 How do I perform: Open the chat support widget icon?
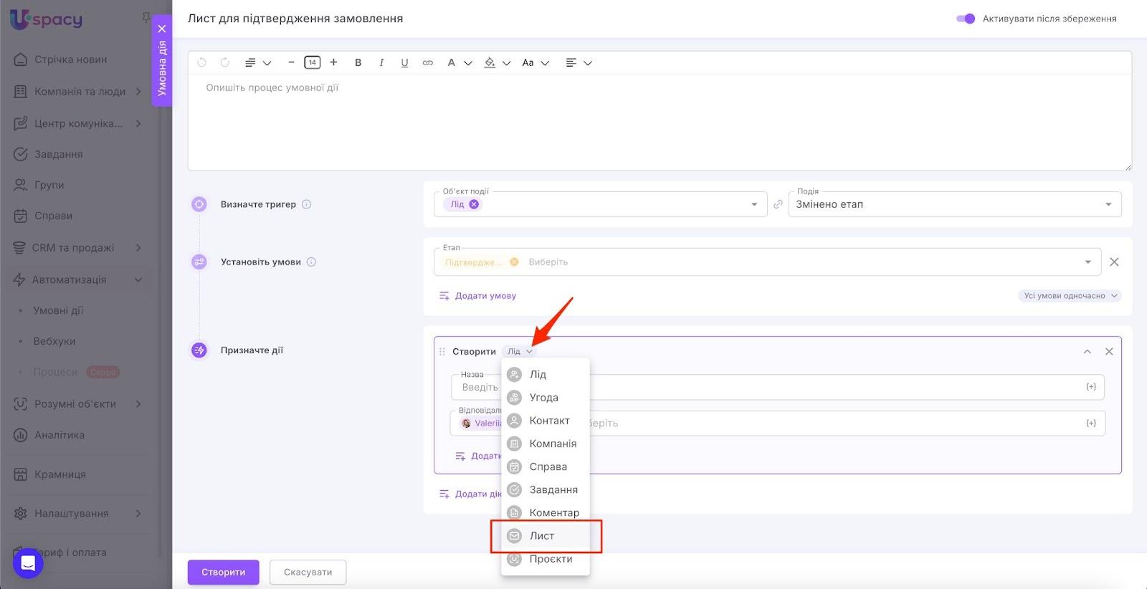coord(28,563)
